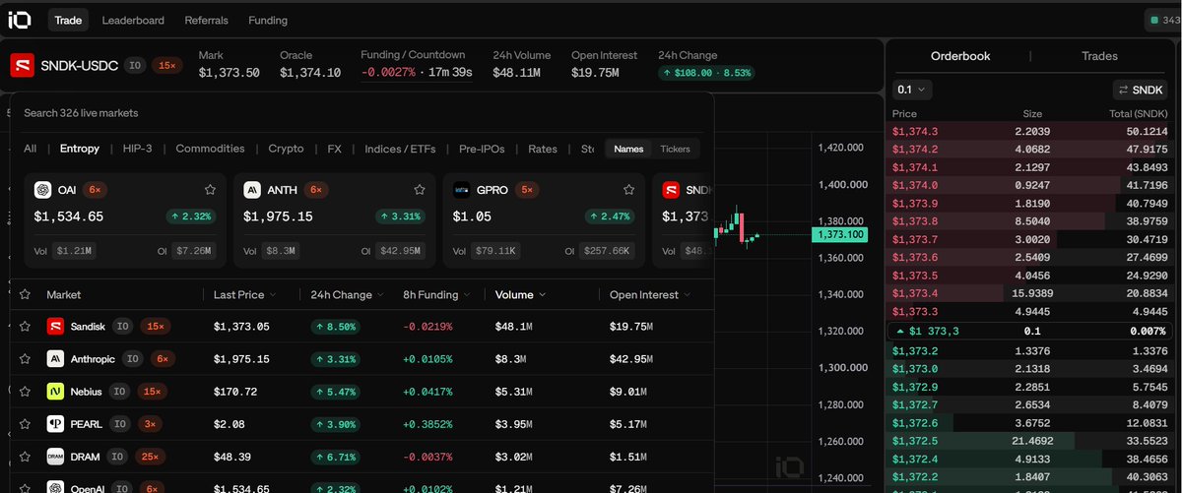Switch display to Tickers
The height and width of the screenshot is (493, 1182).
click(675, 149)
